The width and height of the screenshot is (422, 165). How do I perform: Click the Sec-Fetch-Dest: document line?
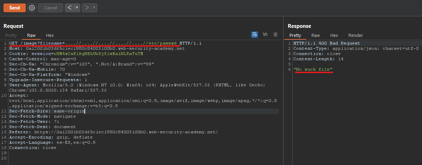tap(43, 127)
